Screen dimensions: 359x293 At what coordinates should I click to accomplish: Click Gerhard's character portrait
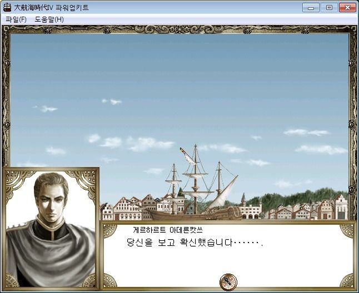click(x=51, y=229)
